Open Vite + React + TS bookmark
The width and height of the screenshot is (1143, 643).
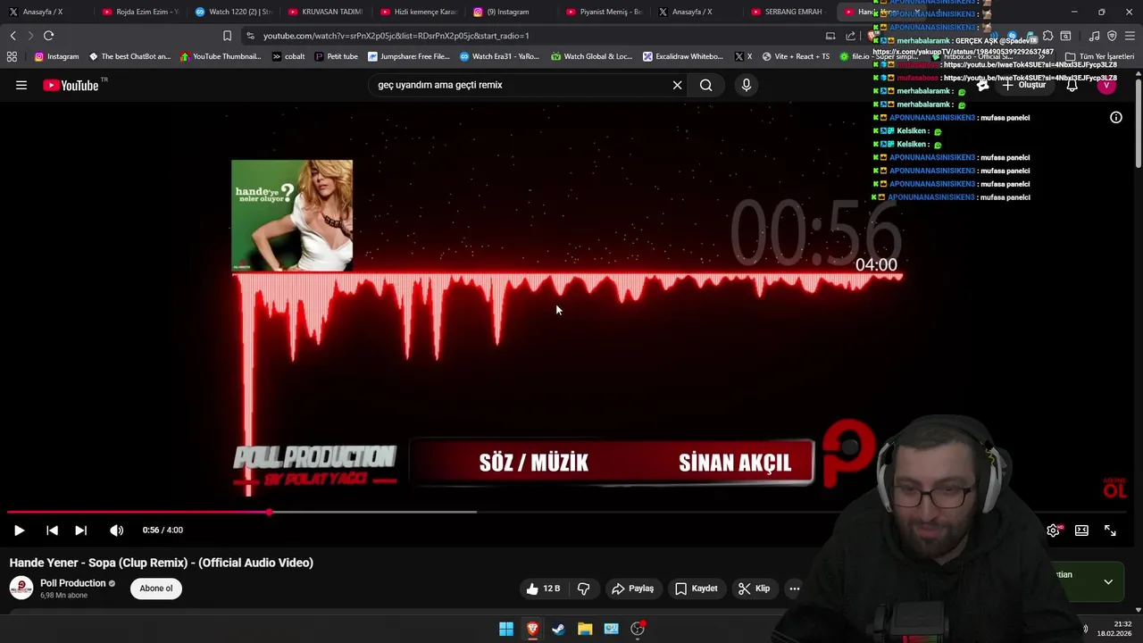796,56
